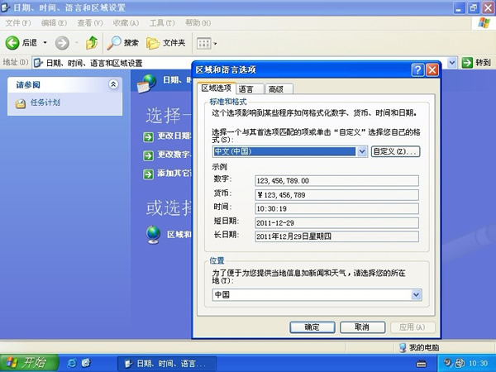
Task: Click the 10:30 taskbar clock
Action: pos(478,363)
